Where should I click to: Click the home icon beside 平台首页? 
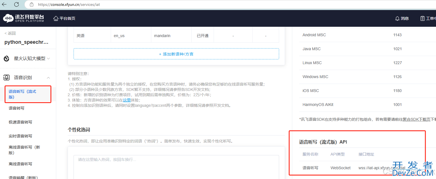coord(56,18)
